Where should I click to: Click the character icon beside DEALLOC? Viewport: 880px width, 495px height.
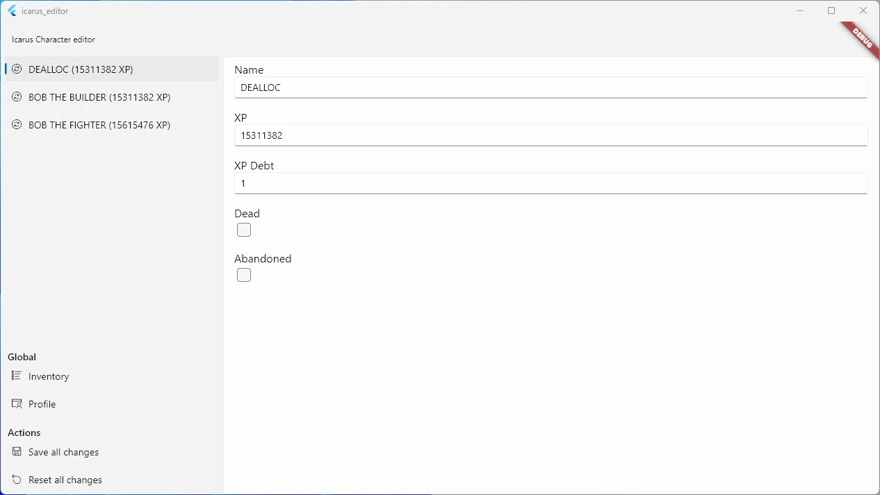pyautogui.click(x=17, y=69)
